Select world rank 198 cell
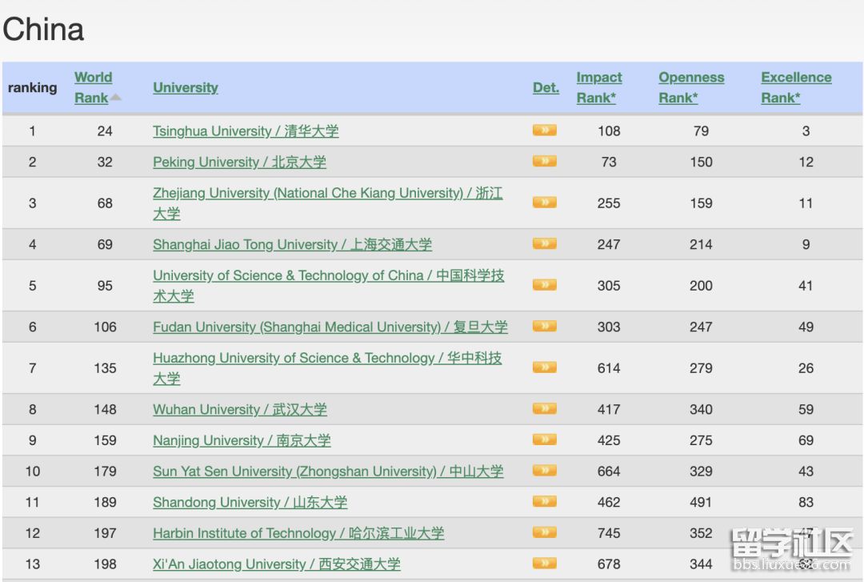The height and width of the screenshot is (582, 864). coord(105,564)
